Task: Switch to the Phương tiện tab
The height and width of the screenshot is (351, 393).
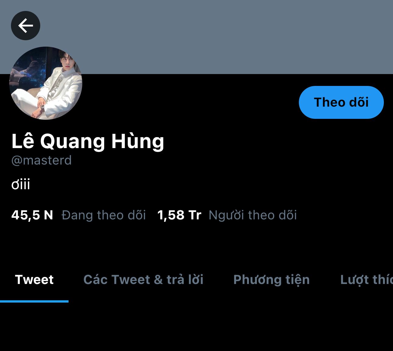Action: [271, 280]
